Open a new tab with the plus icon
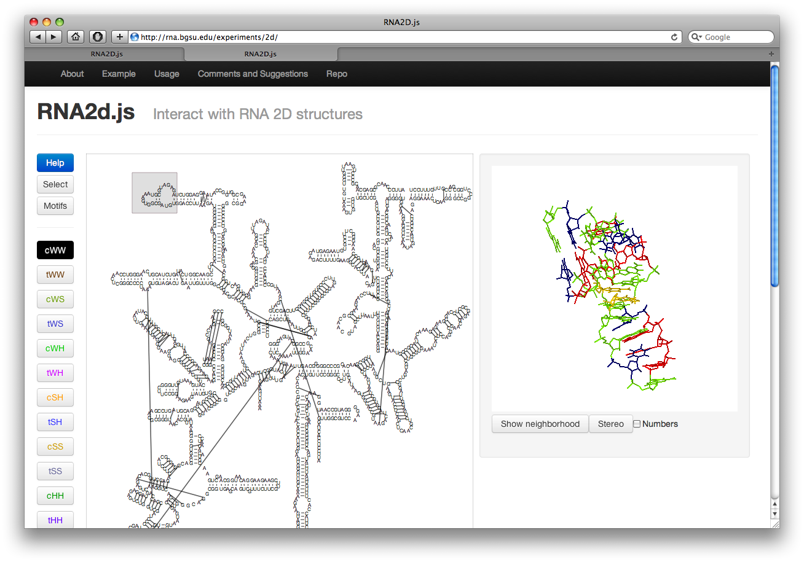804x562 pixels. (771, 54)
